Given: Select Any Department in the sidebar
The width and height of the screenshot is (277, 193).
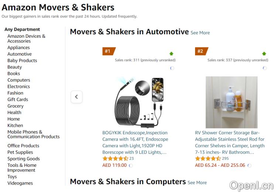Looking at the screenshot, I should (x=22, y=30).
